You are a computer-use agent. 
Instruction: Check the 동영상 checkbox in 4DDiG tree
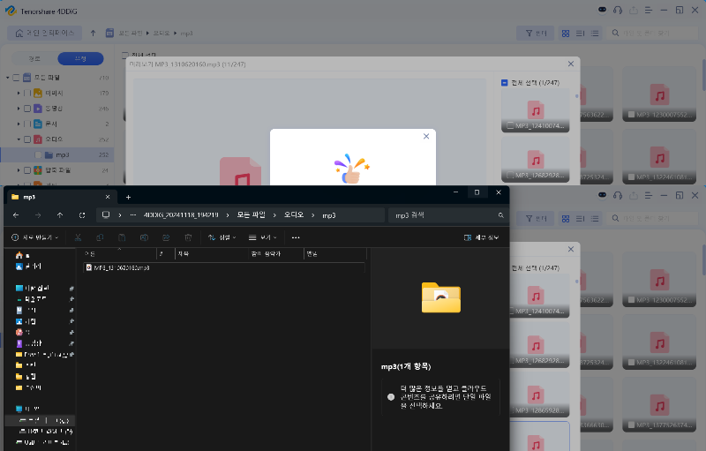[27, 109]
